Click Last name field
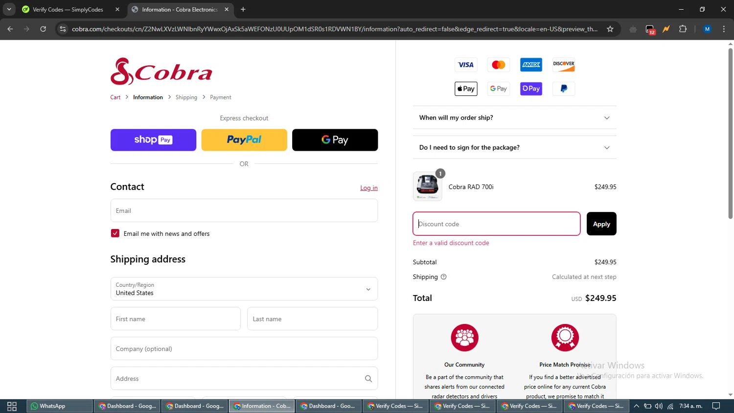This screenshot has height=413, width=734. 313,319
